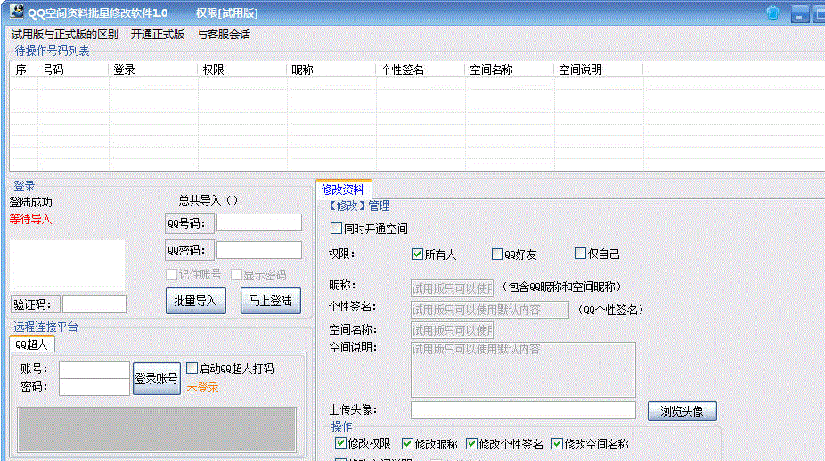
Task: Click the 个性签名 text field
Action: click(490, 310)
